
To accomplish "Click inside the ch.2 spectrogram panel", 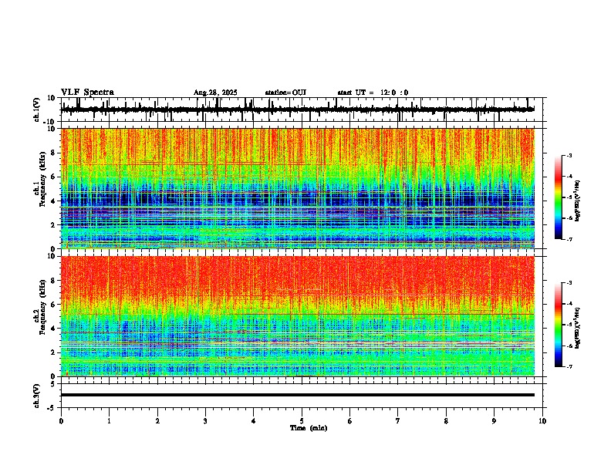I will point(298,316).
